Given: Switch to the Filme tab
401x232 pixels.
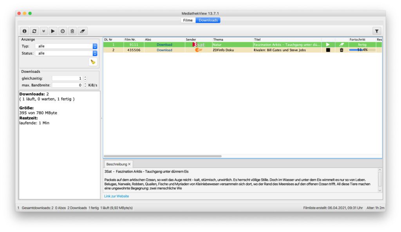Looking at the screenshot, I should pyautogui.click(x=188, y=20).
